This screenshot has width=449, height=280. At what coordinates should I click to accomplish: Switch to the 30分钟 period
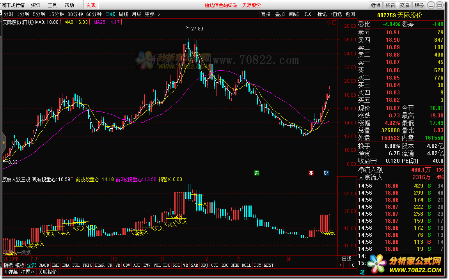pyautogui.click(x=75, y=14)
